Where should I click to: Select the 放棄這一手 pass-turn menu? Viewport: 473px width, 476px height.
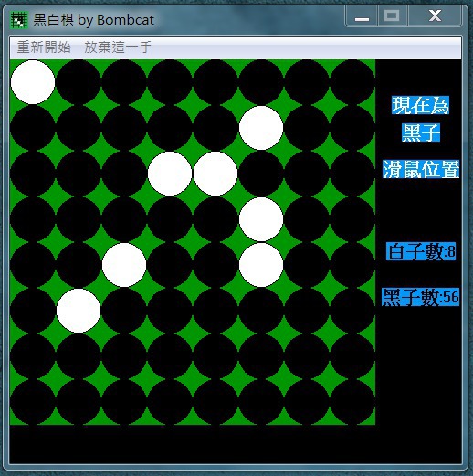tap(118, 48)
